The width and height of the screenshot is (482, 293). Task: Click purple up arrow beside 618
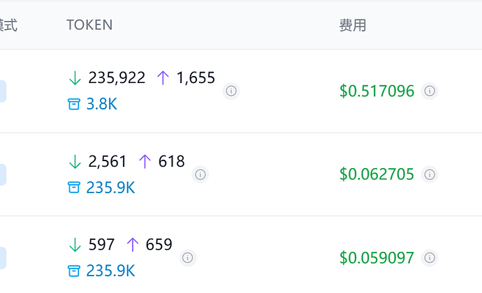(x=145, y=162)
